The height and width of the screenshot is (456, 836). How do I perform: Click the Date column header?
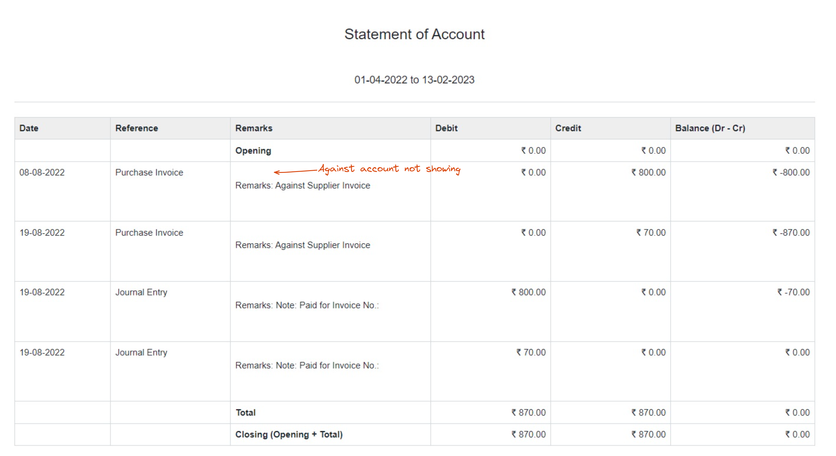(29, 128)
